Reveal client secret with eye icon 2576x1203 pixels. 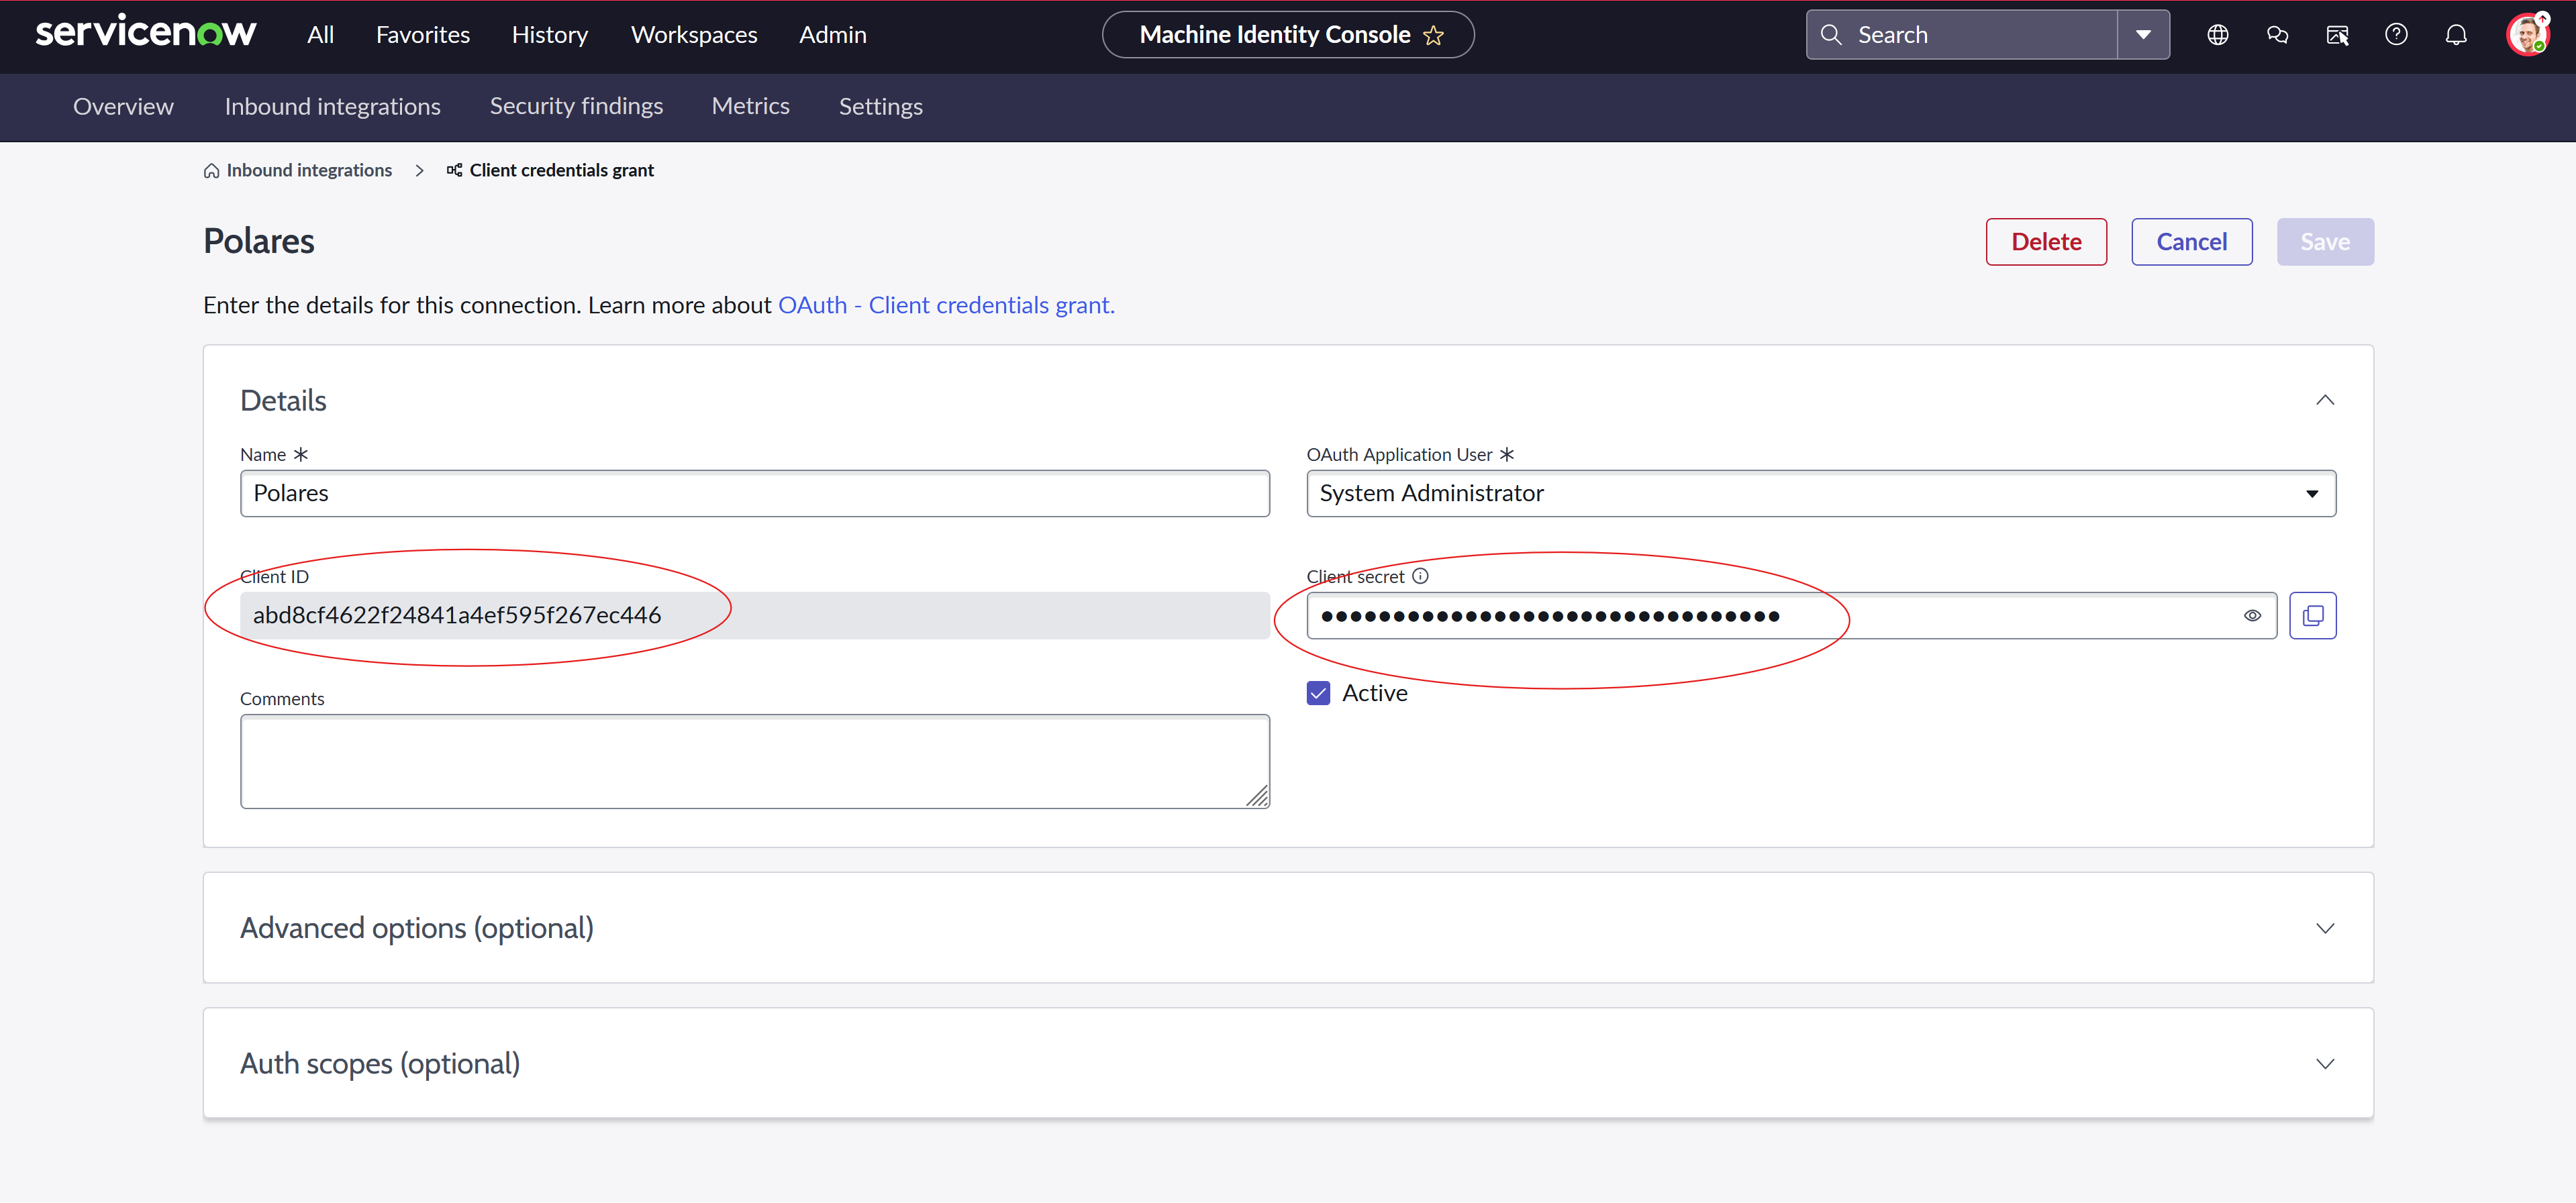(x=2252, y=616)
